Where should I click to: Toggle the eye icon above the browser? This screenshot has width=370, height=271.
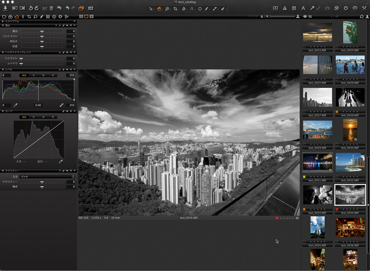tap(305, 17)
